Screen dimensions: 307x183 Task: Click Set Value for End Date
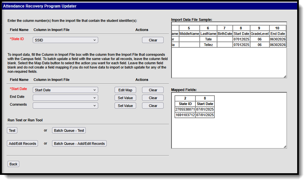[x=125, y=98]
